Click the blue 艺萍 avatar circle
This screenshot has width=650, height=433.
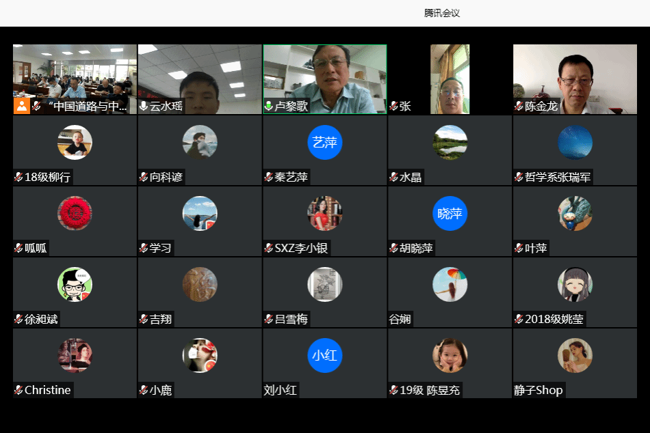tap(325, 142)
